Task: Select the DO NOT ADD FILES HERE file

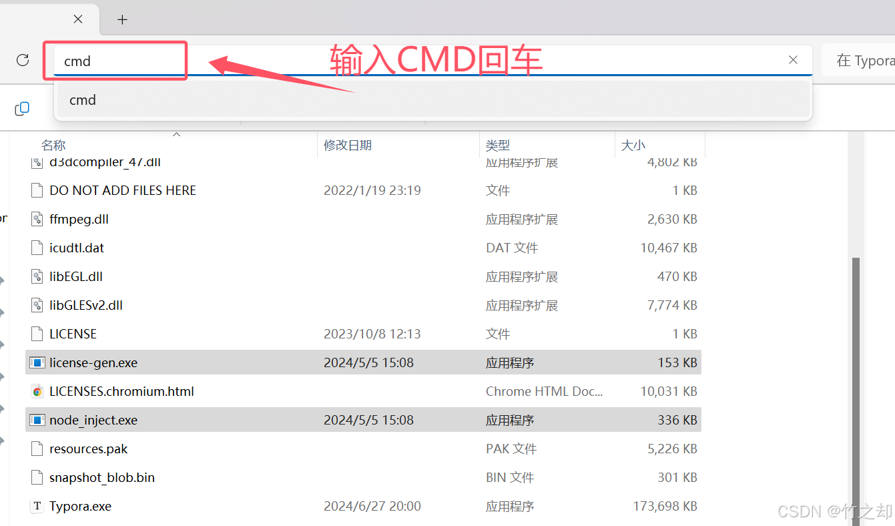Action: pyautogui.click(x=363, y=190)
